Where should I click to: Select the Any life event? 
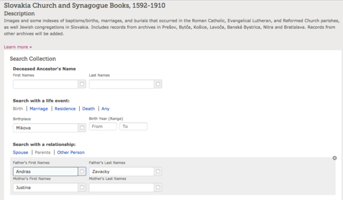tap(105, 108)
